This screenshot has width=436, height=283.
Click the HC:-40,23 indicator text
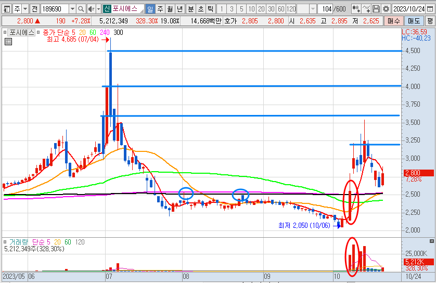[x=416, y=38]
